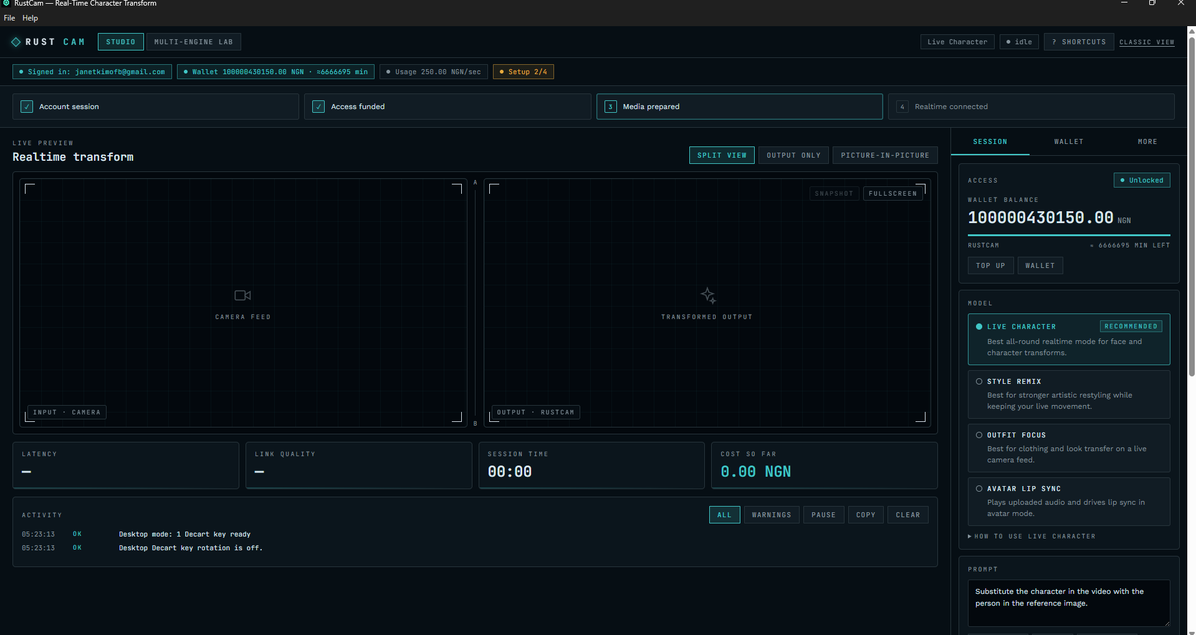Click the RustCam diamond logo icon
The height and width of the screenshot is (635, 1196).
(16, 42)
